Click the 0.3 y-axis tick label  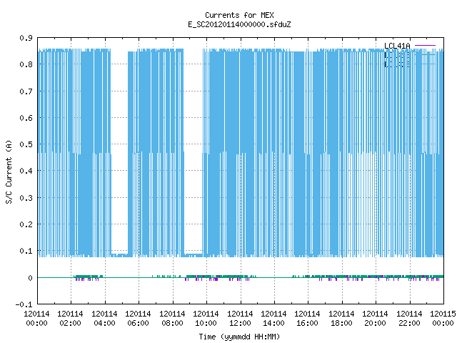coord(26,198)
